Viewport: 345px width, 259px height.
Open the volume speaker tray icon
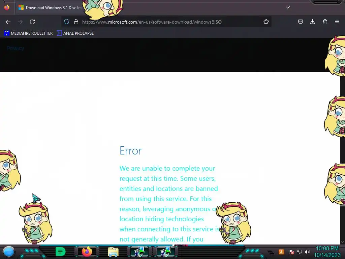pos(307,252)
